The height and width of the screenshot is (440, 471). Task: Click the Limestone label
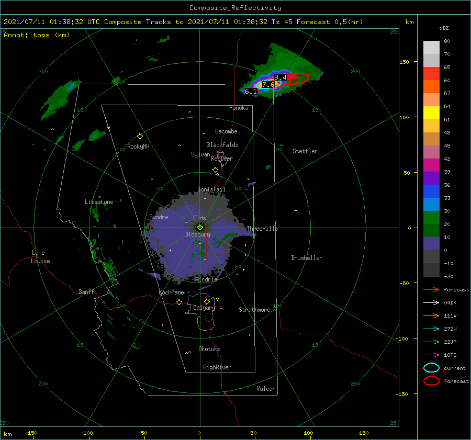99,202
